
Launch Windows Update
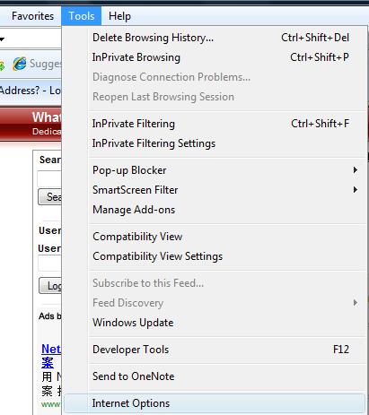tap(215, 323)
